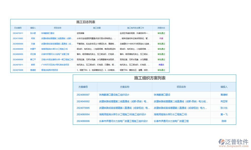The image size is (251, 150).
Task: Open 青海洪湖养护院项目 link
Action: point(50,70)
